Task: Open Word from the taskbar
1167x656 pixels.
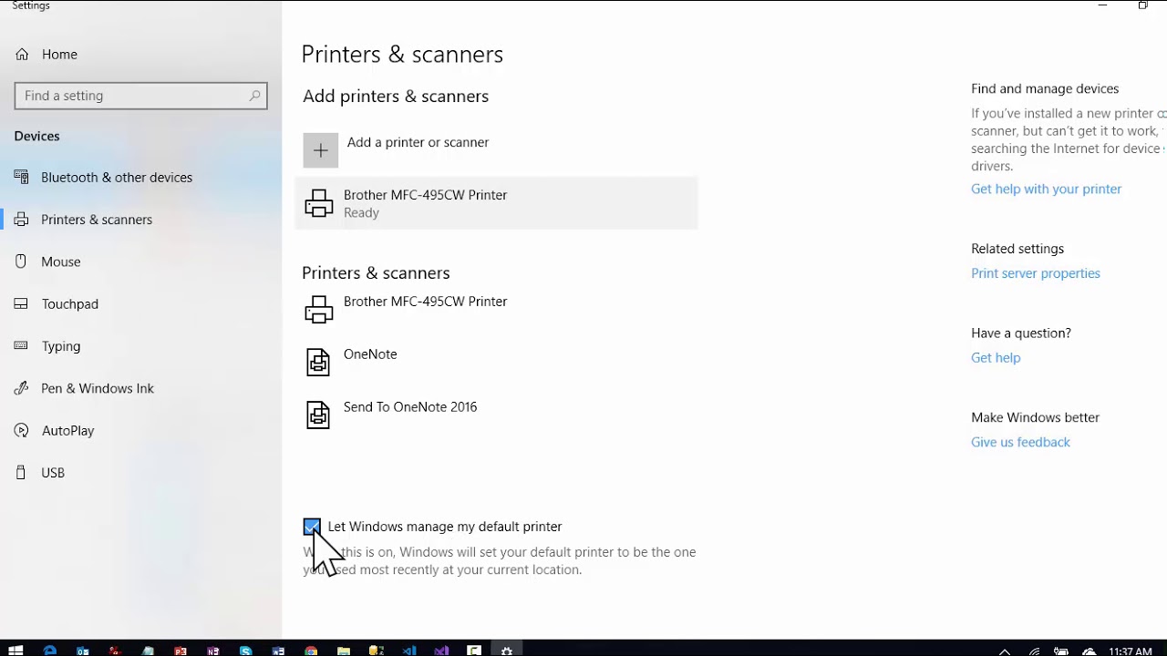Action: pyautogui.click(x=278, y=651)
